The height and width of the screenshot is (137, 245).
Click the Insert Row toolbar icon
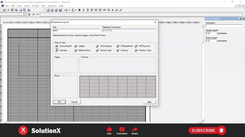point(66,10)
